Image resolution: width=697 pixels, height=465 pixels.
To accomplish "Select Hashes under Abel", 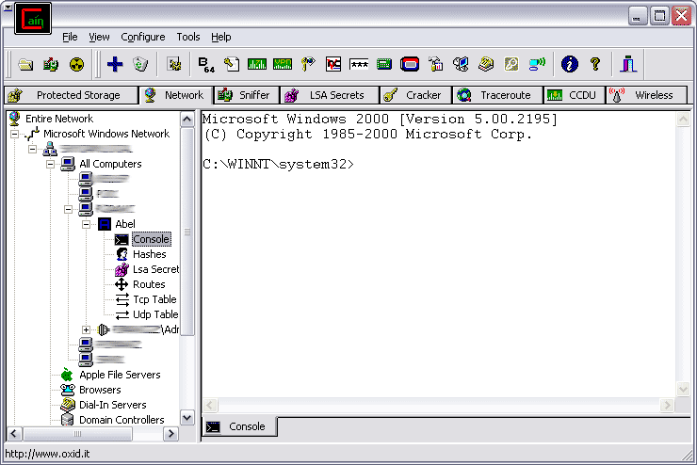I will 149,254.
